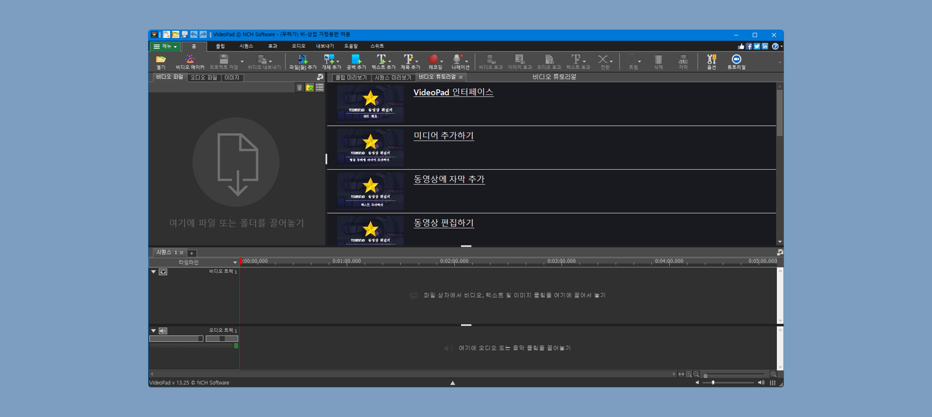Viewport: 932px width, 417px height.
Task: Switch to the 오디오 ribbon tab
Action: click(298, 46)
